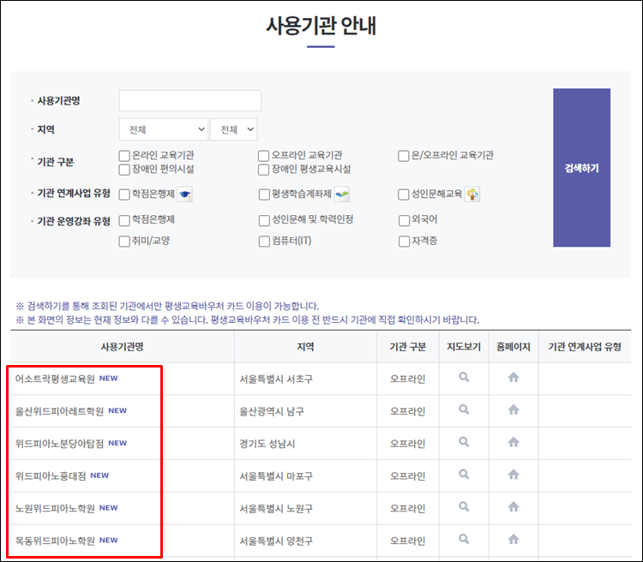643x562 pixels.
Task: Click 오프라인 cell in 어소트락평생교육원 row
Action: pyautogui.click(x=407, y=379)
